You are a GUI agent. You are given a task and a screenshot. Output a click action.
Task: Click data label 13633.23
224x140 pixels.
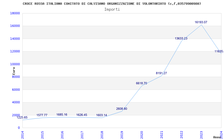point(181,38)
